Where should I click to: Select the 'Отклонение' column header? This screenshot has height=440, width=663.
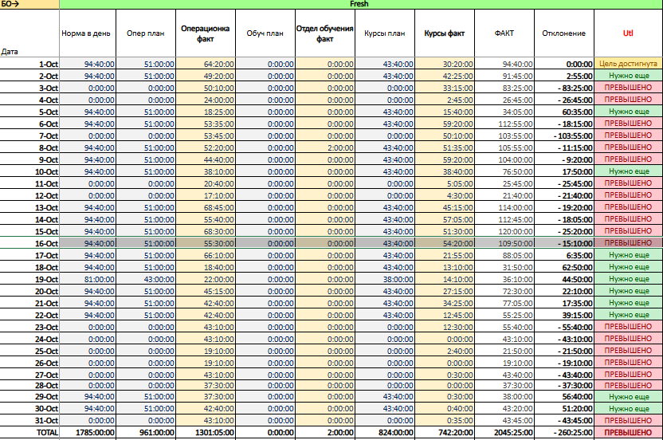pyautogui.click(x=564, y=33)
